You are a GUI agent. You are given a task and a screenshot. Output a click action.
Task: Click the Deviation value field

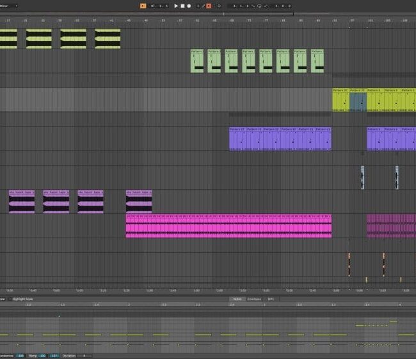click(83, 355)
